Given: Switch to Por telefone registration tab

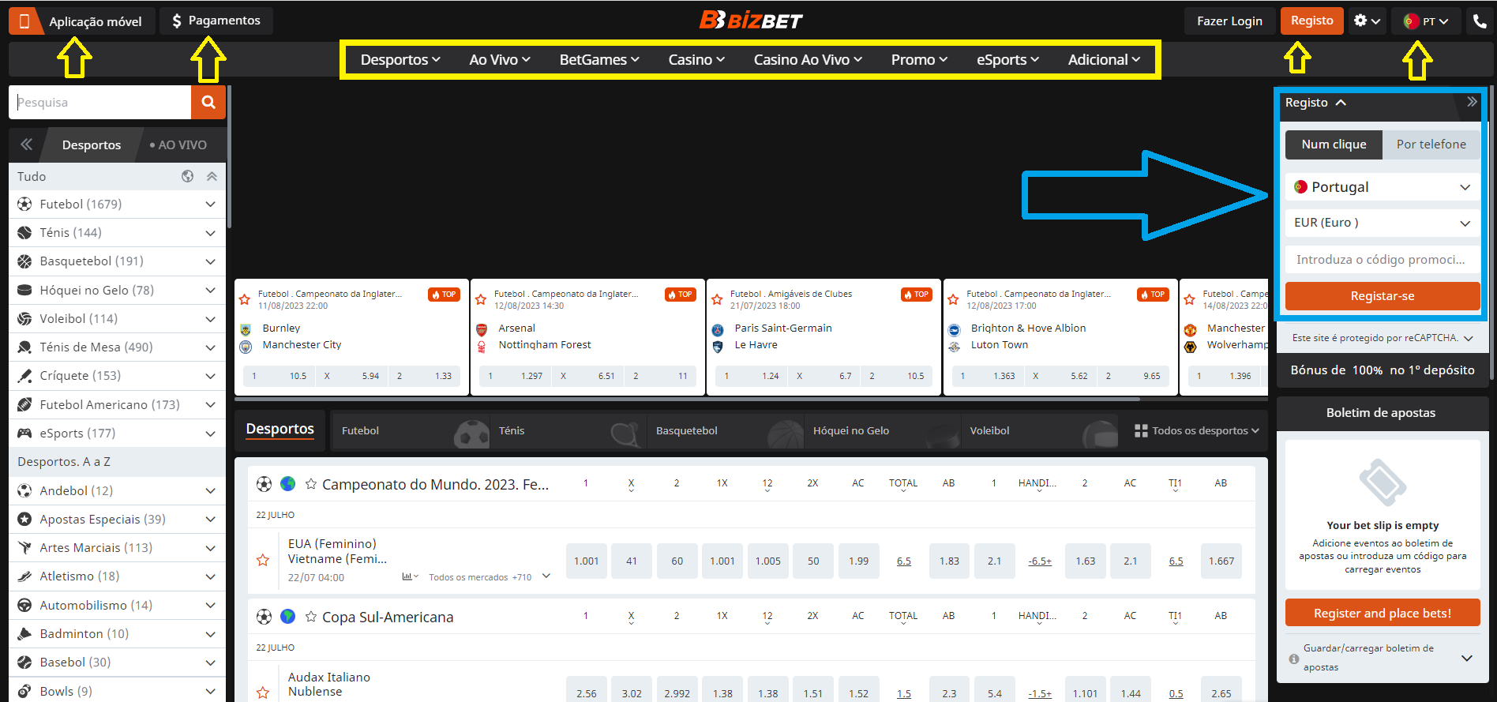Looking at the screenshot, I should click(x=1431, y=145).
